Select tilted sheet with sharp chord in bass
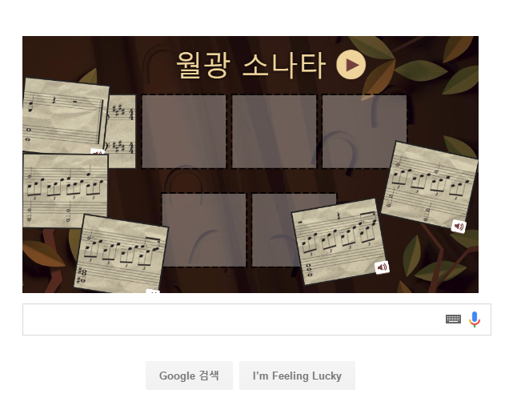This screenshot has width=517, height=418. click(x=121, y=254)
